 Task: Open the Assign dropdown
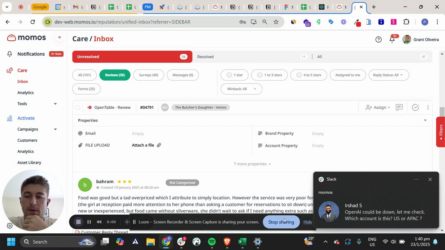pyautogui.click(x=378, y=108)
